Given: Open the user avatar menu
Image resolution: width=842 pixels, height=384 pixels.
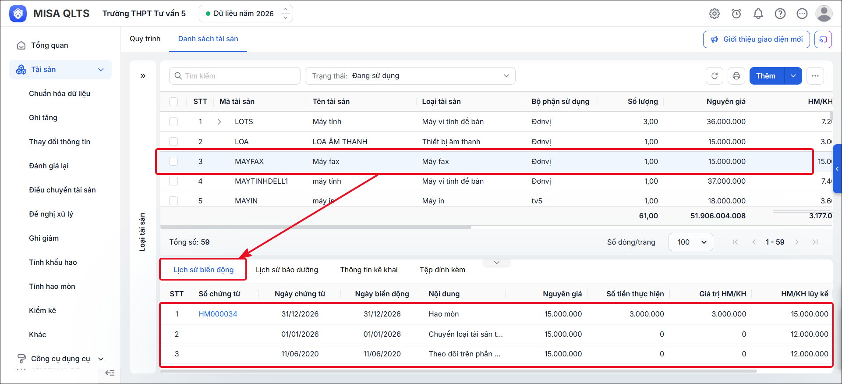Looking at the screenshot, I should tap(824, 14).
